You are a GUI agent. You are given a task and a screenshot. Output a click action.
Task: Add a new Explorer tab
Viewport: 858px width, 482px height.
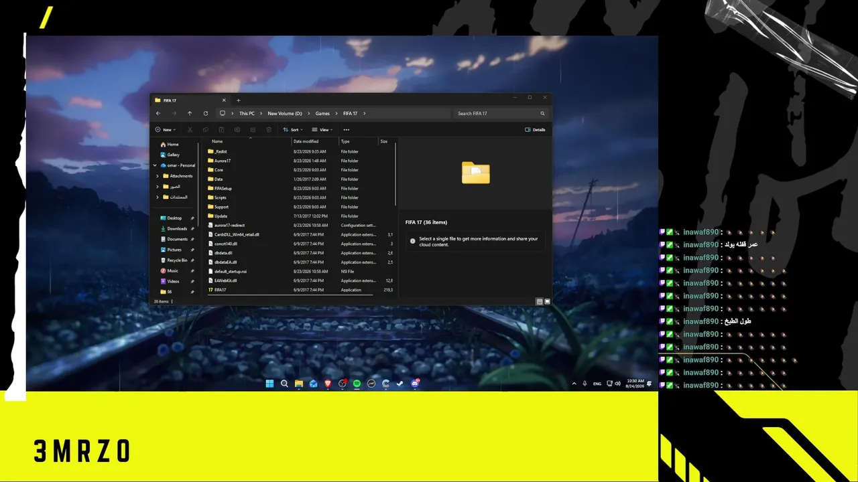tap(238, 100)
